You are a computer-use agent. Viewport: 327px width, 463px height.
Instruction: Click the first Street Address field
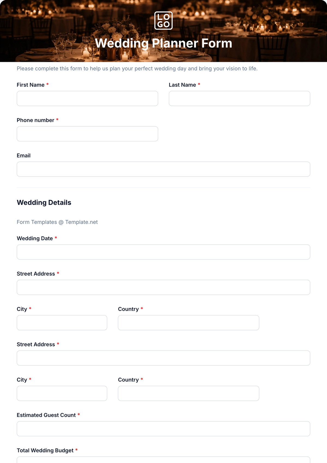tap(163, 287)
